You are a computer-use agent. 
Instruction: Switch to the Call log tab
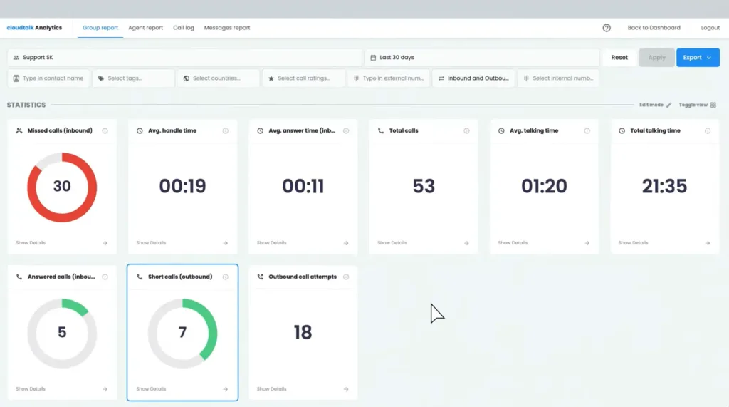pyautogui.click(x=184, y=28)
